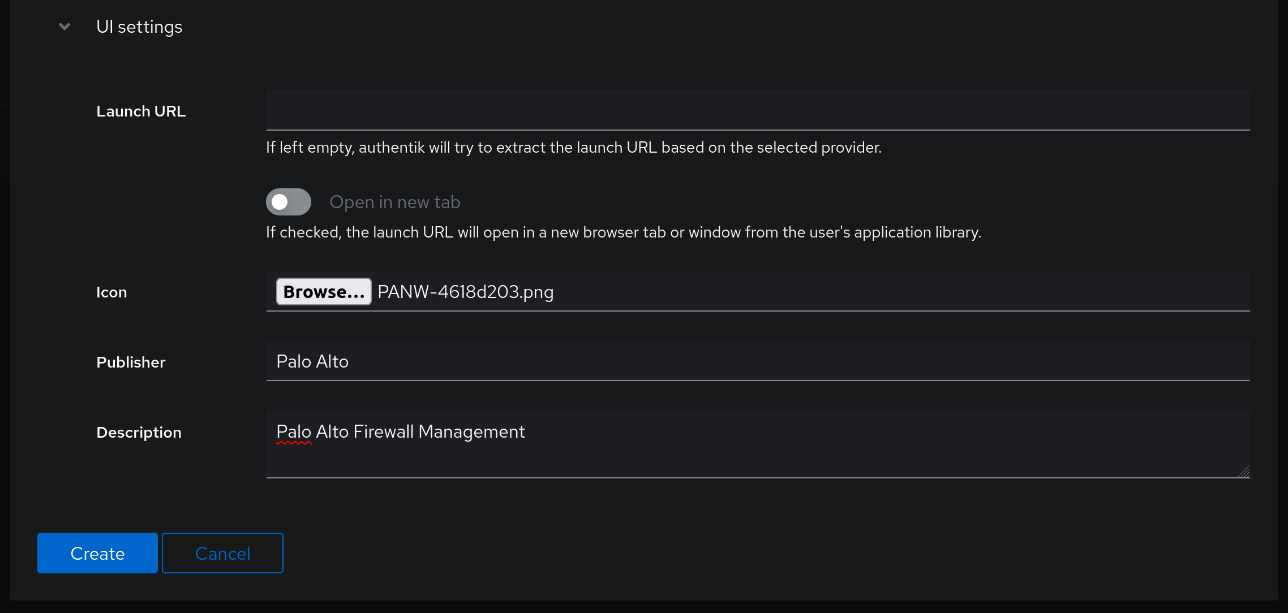This screenshot has width=1288, height=613.
Task: Click the UI settings section header
Action: click(139, 27)
